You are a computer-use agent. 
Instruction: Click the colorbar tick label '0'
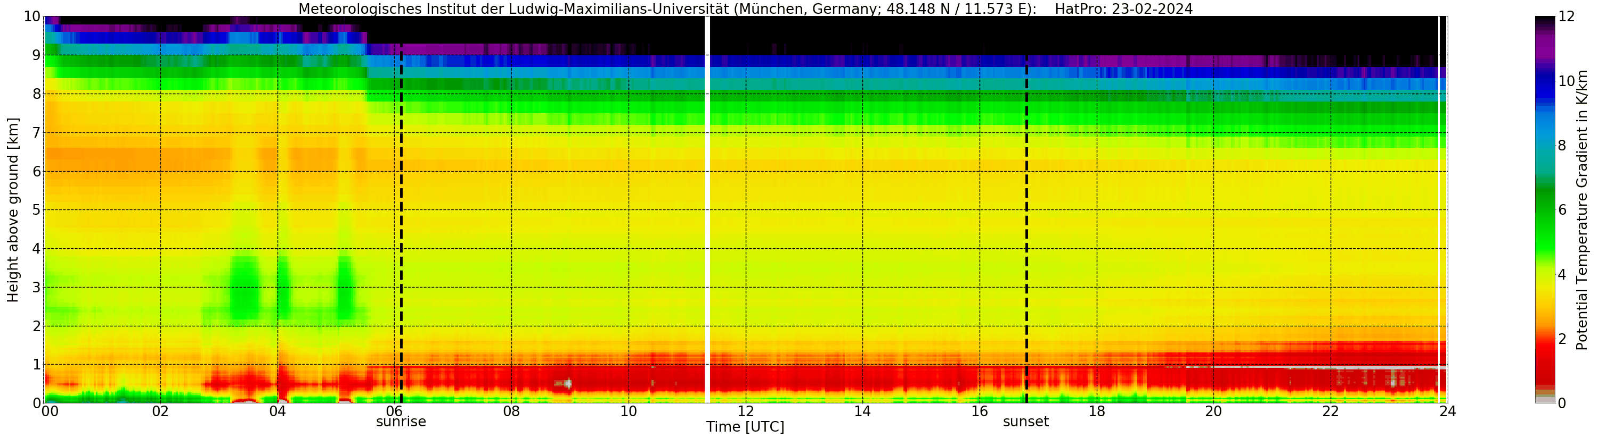1562,403
